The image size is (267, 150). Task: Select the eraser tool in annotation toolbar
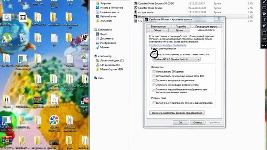point(264,25)
